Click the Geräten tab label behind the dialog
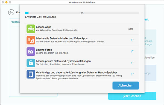 click(16, 22)
